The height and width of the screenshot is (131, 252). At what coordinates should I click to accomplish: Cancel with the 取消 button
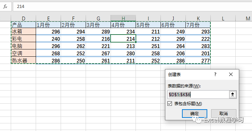point(224,113)
